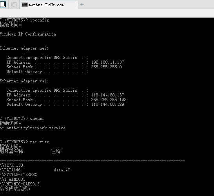214x196 pixels.
Task: Click 'nt authority\network service' output
Action: click(x=33, y=128)
